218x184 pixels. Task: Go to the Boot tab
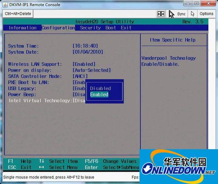pos(111,28)
